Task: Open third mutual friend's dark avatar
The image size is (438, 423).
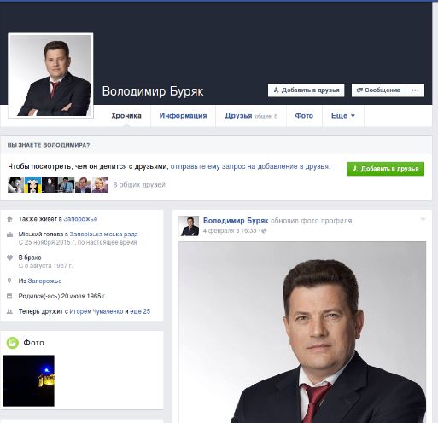Action: point(50,184)
